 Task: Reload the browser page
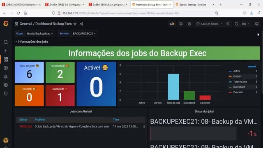tap(18, 13)
